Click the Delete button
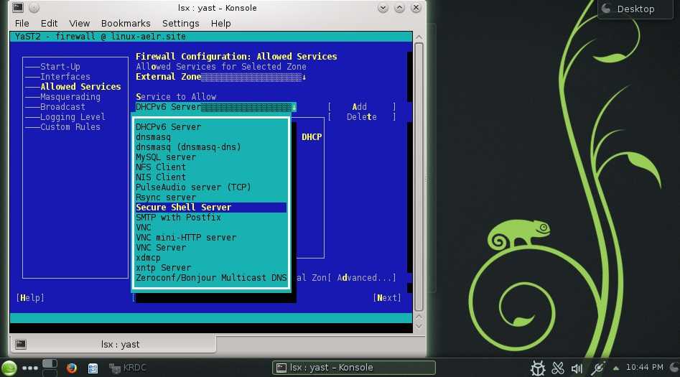Viewport: 680px width, 377px height. tap(362, 117)
